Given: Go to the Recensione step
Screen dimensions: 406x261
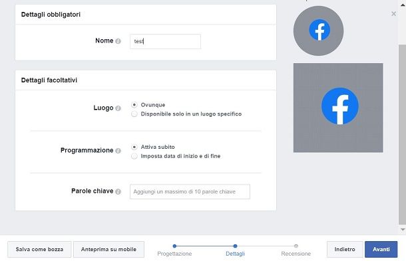Looking at the screenshot, I should 296,254.
